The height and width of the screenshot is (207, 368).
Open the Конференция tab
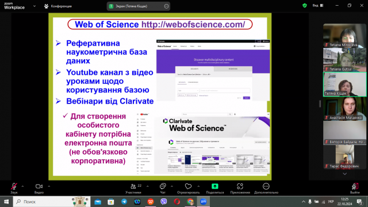click(x=58, y=6)
